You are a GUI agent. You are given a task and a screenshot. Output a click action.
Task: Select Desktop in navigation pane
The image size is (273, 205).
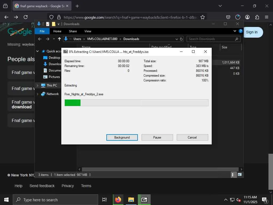pyautogui.click(x=54, y=58)
